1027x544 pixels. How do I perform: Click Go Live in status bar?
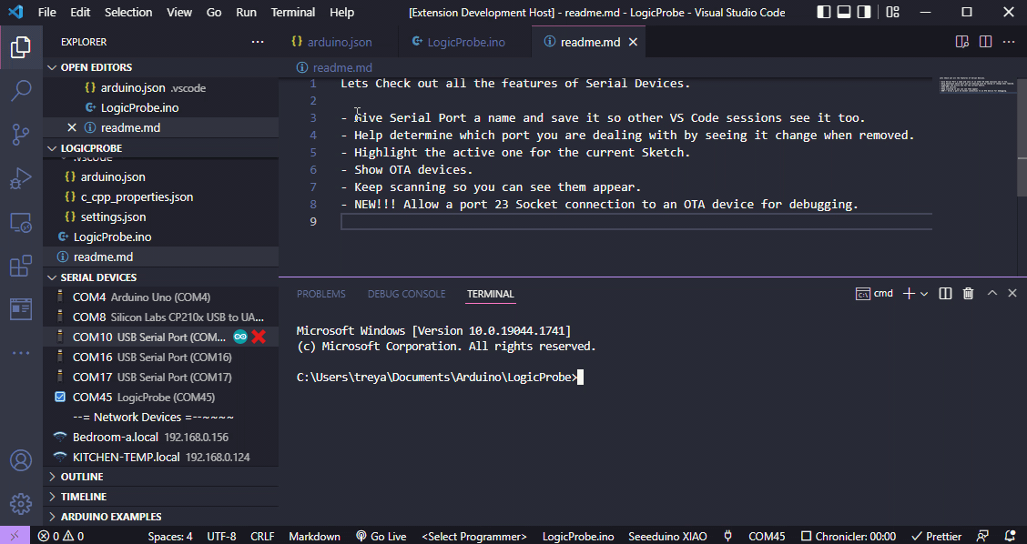381,536
